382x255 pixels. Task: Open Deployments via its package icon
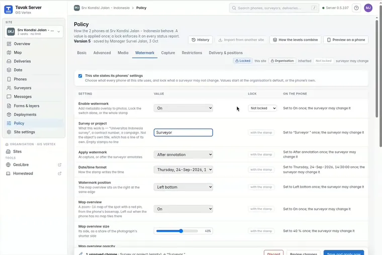click(x=9, y=114)
